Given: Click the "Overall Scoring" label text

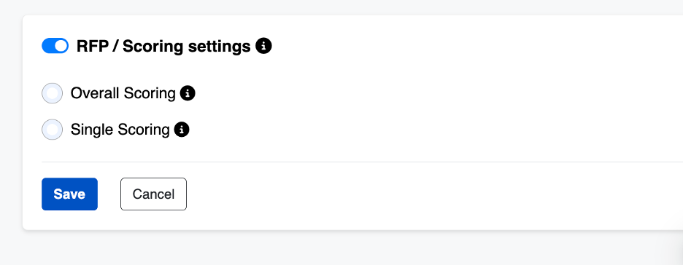Looking at the screenshot, I should coord(123,93).
